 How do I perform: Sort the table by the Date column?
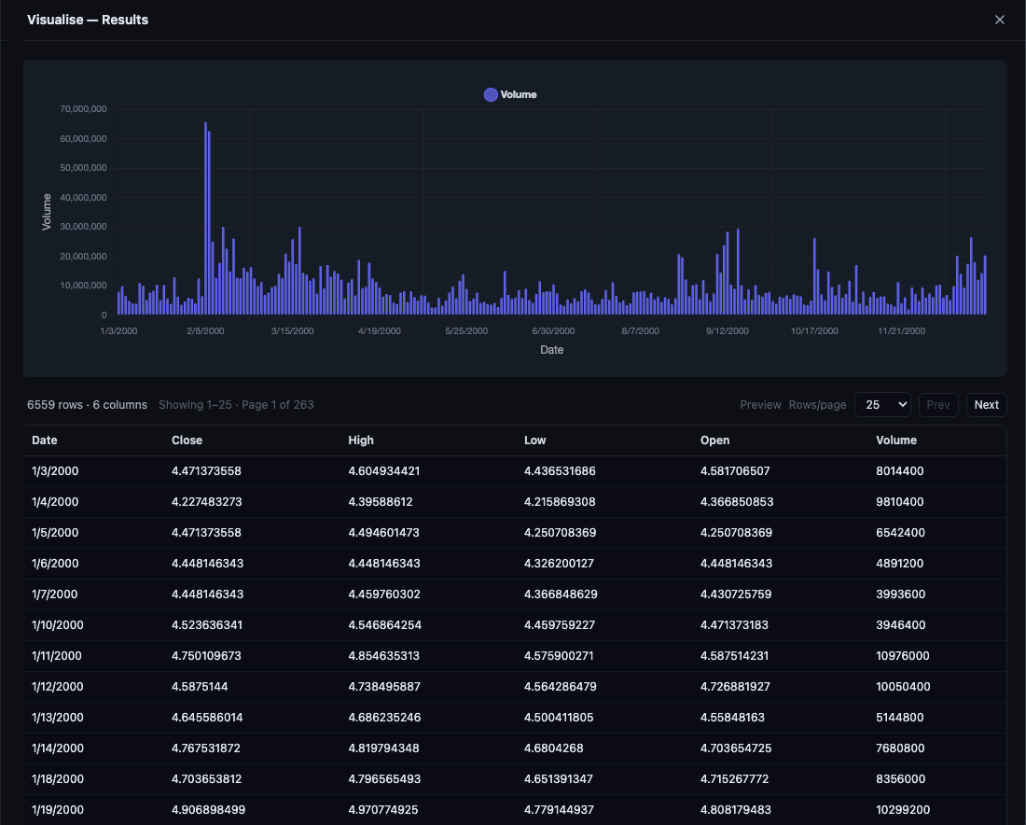(x=44, y=440)
